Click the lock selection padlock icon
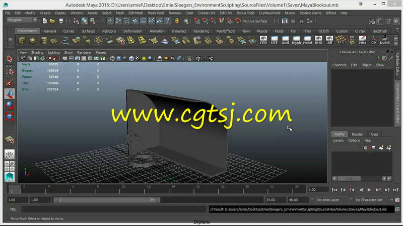Viewport: 403px width, 226px height. [x=177, y=21]
